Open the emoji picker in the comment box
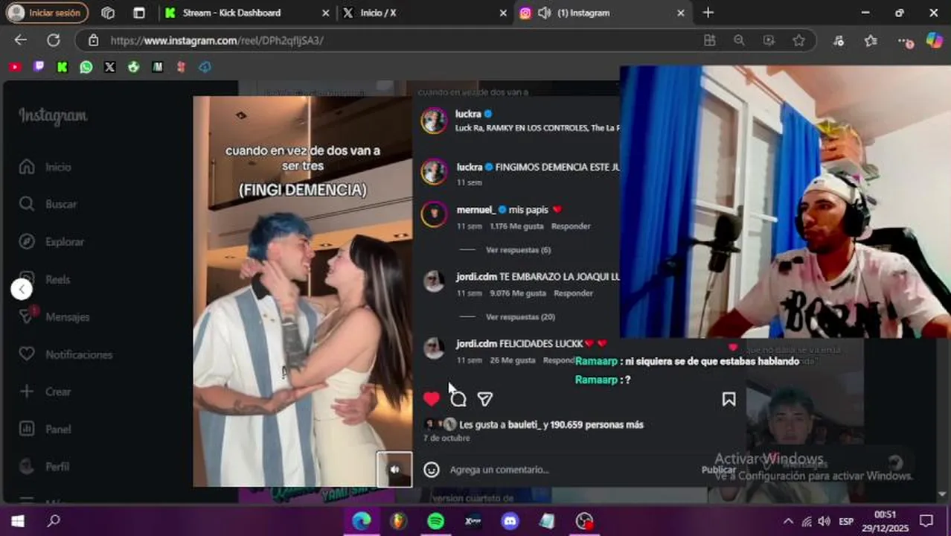 coord(432,470)
